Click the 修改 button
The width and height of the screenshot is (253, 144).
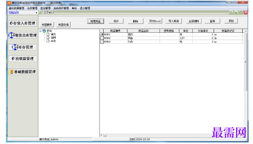116,21
